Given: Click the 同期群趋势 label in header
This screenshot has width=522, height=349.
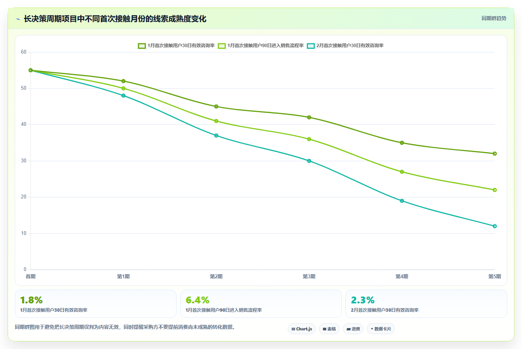Looking at the screenshot, I should pyautogui.click(x=494, y=18).
